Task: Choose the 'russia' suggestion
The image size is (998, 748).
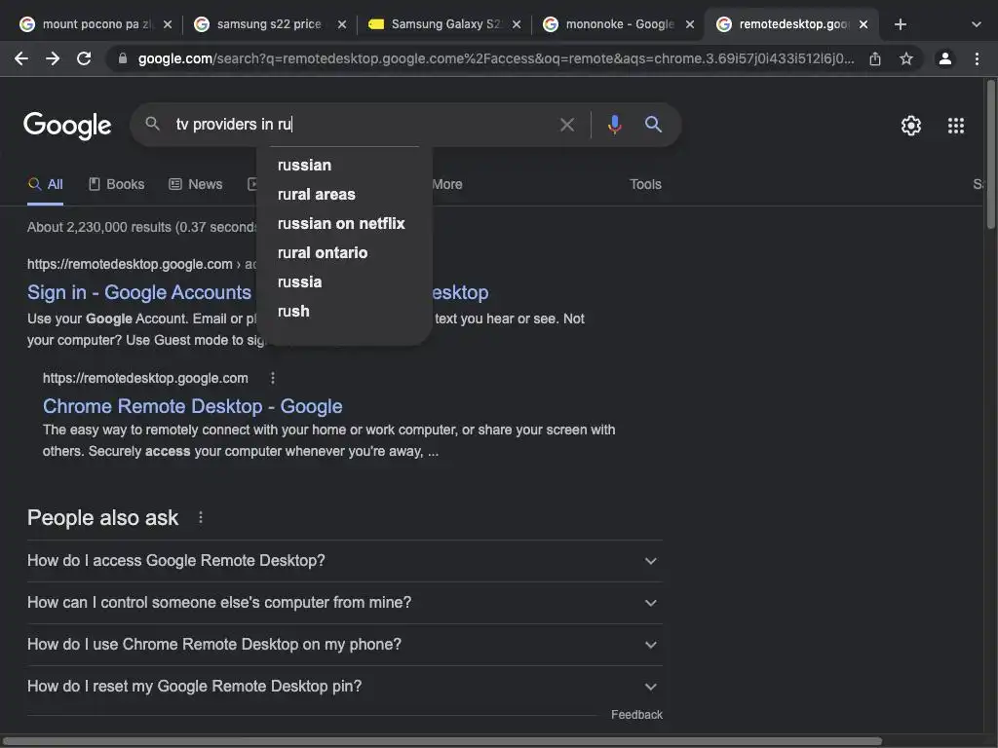Action: point(344,282)
